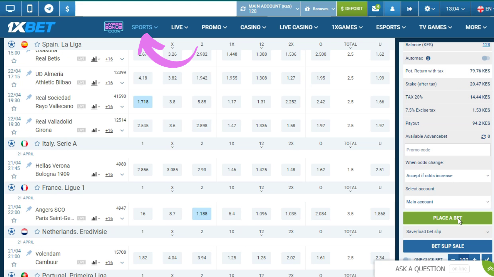
Task: Select odds 1.82 for Volendam win
Action: 143,258
